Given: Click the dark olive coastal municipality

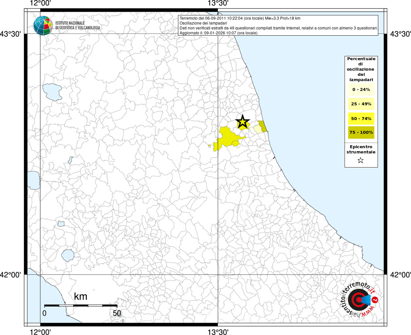Looking at the screenshot, I should click(x=263, y=126).
